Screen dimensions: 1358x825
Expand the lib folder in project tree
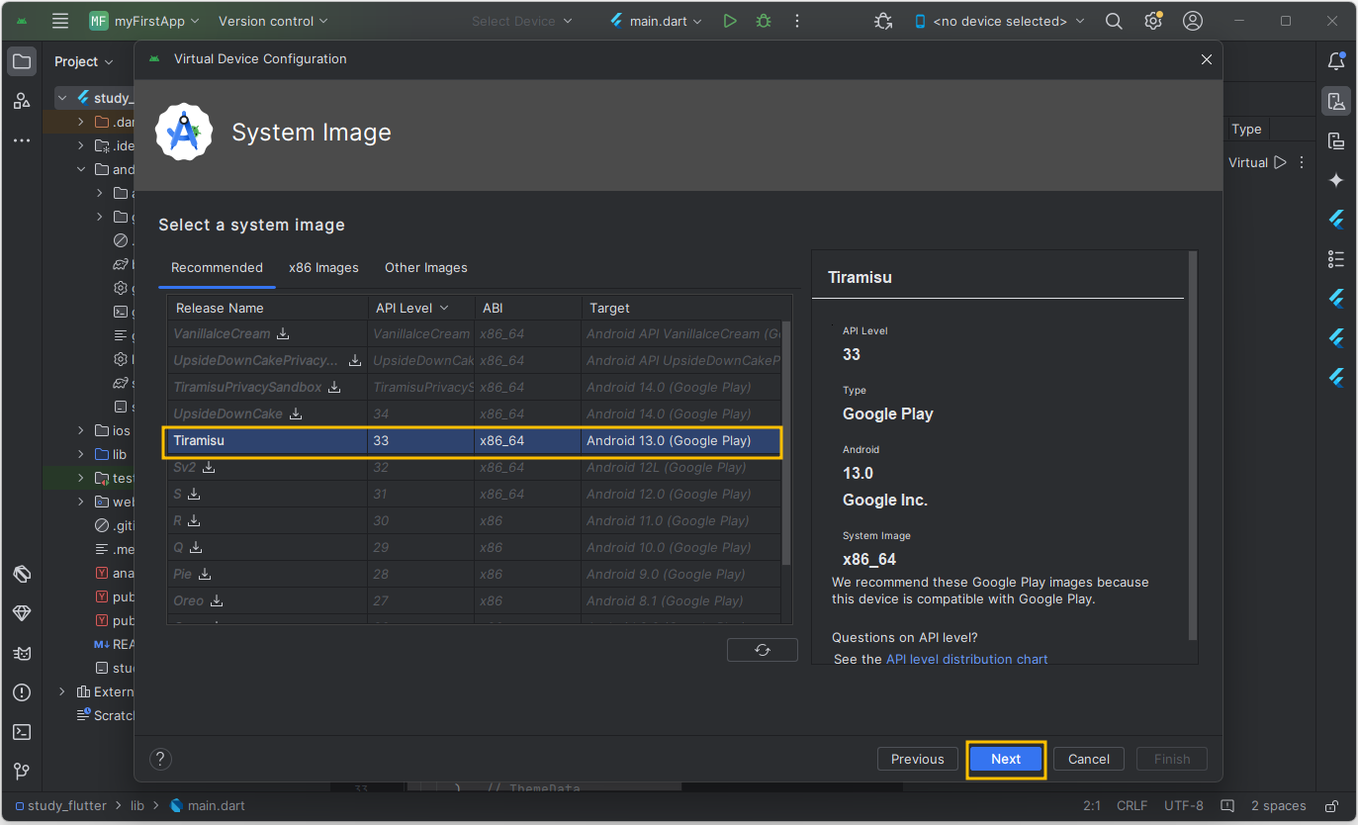coord(82,454)
